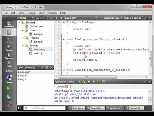Click the clean icon in Application Output
Screen dimensions: 154x116
tap(84, 82)
